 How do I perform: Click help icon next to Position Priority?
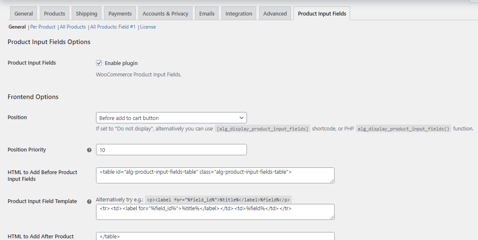(x=89, y=150)
